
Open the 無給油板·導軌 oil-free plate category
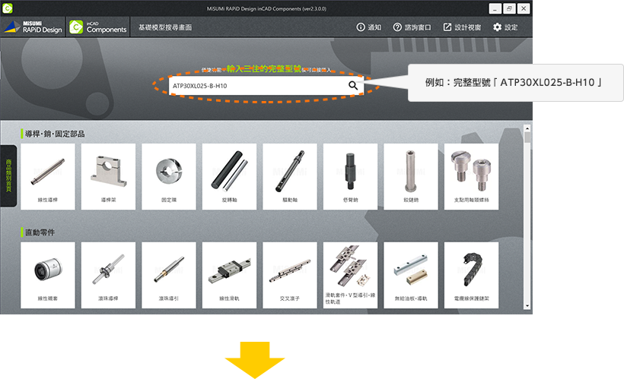[x=411, y=275]
